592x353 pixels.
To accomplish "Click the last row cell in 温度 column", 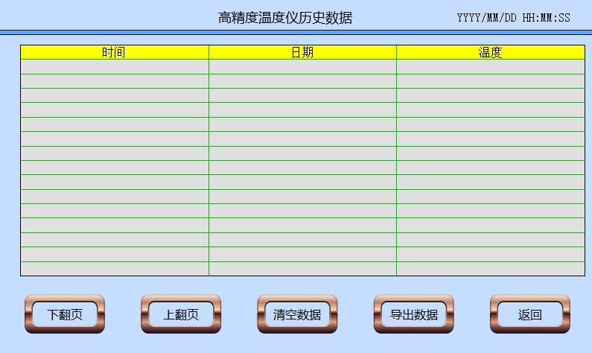I will [x=490, y=269].
